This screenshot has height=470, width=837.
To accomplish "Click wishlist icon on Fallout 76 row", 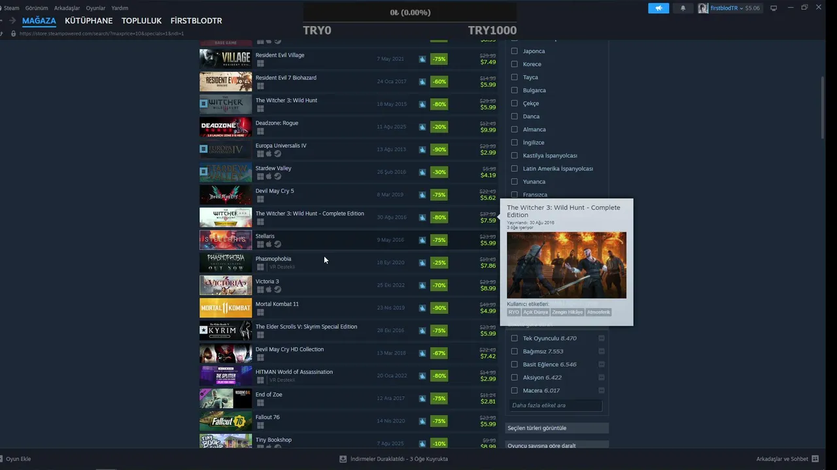I will pyautogui.click(x=422, y=421).
